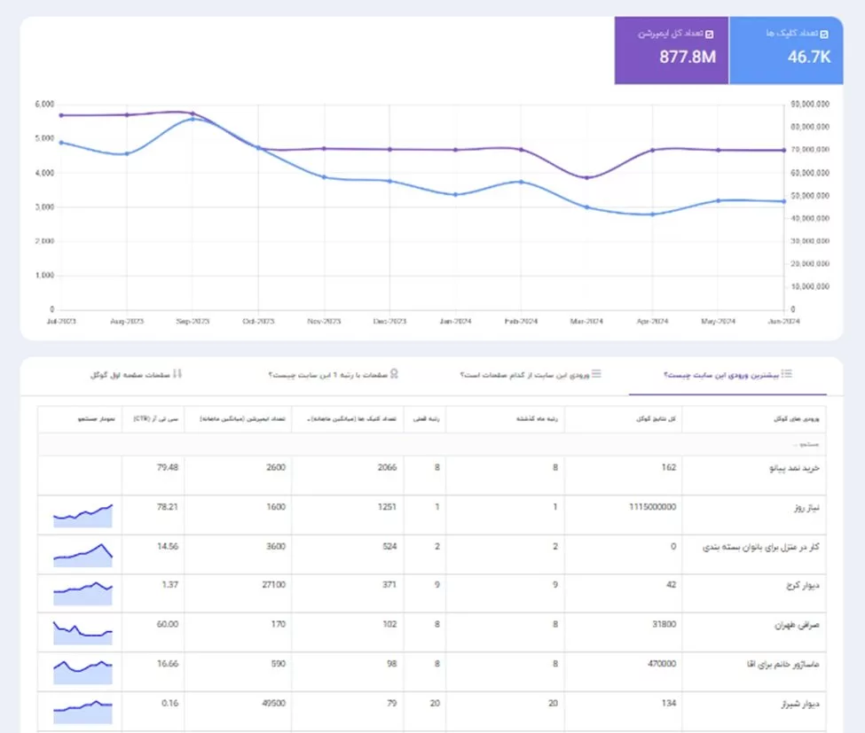Open the sparkline chart in the دیوار کرج row

coord(83,594)
